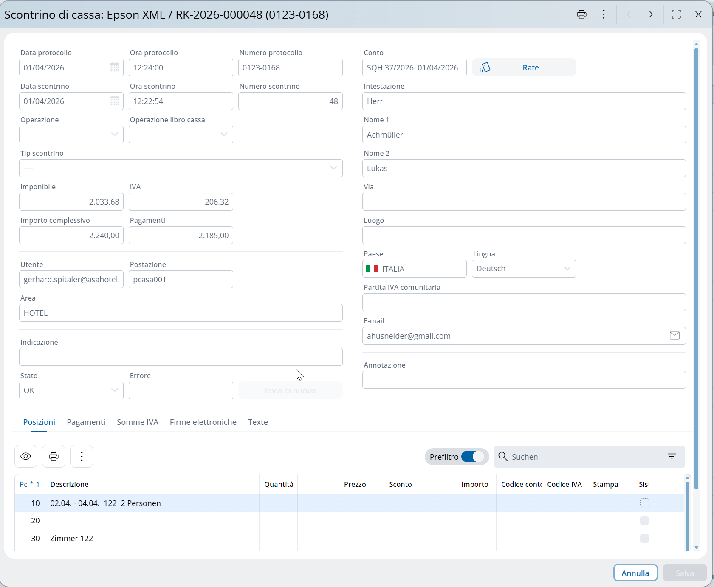Print the positions list with printer icon
Screen dimensions: 714x587
click(54, 456)
